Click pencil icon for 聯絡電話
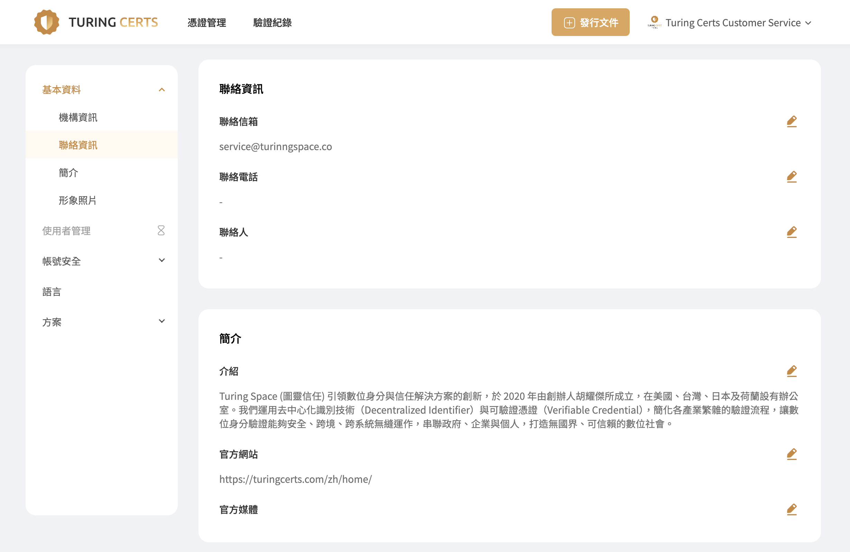The width and height of the screenshot is (850, 552). (792, 177)
